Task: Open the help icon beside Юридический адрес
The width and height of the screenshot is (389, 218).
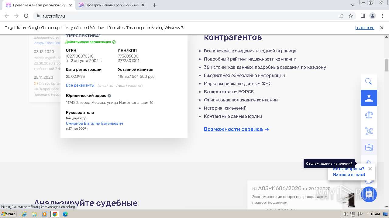Action: (x=109, y=96)
